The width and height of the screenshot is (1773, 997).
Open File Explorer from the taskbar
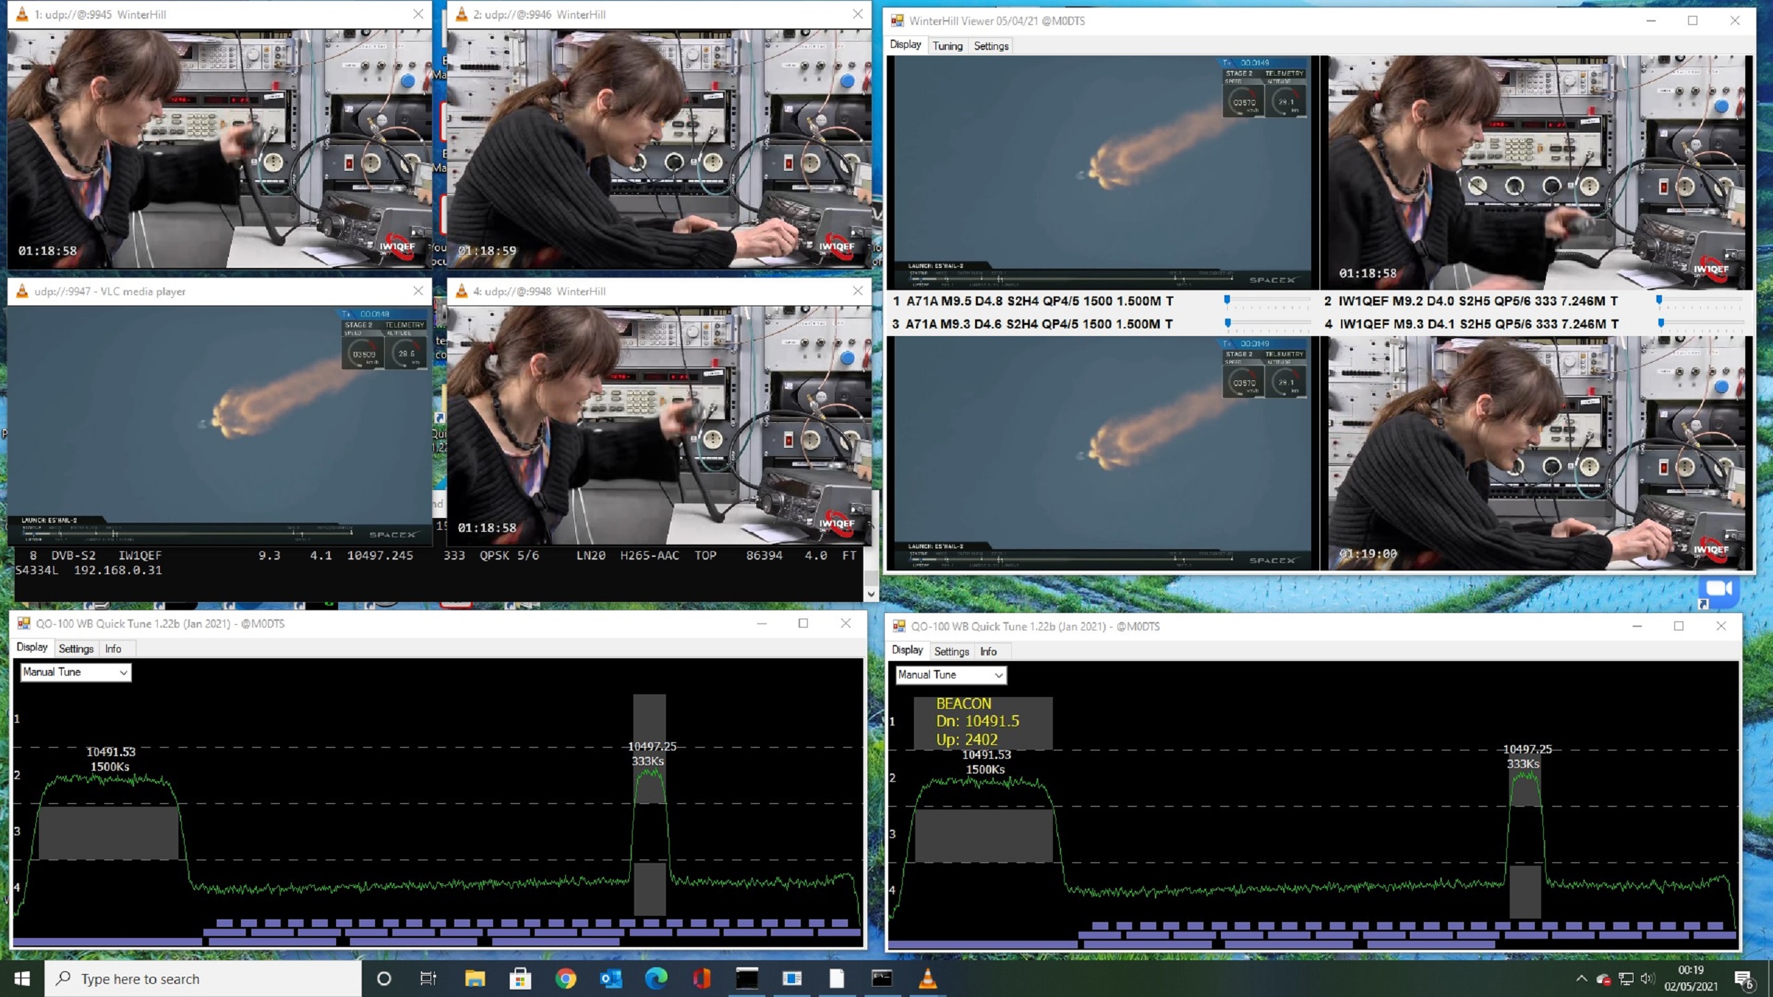pos(475,978)
